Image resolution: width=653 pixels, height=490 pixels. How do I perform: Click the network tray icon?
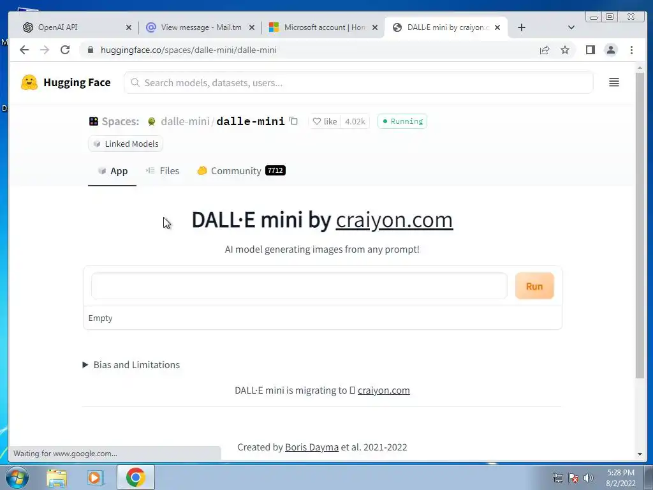tap(557, 478)
